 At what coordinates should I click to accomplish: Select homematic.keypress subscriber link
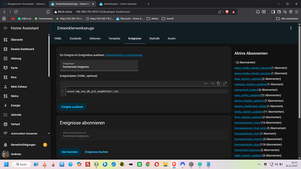247,150
